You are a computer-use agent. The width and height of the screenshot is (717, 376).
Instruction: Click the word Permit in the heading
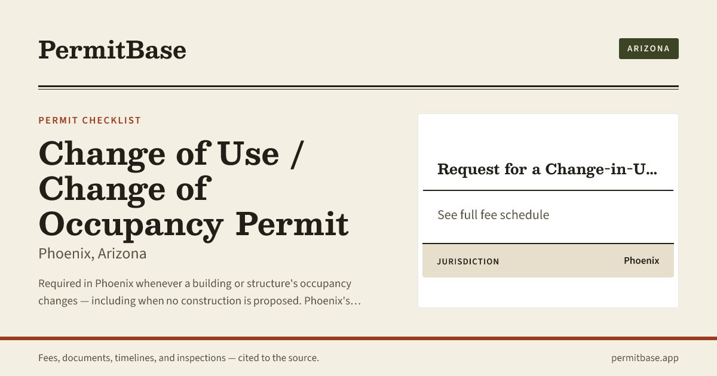292,224
